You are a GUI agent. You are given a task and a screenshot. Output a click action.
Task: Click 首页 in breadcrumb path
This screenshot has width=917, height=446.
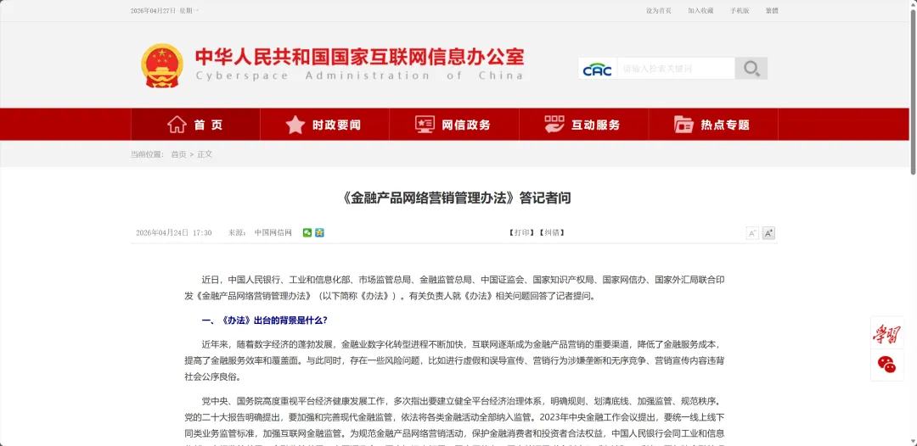tap(178, 154)
